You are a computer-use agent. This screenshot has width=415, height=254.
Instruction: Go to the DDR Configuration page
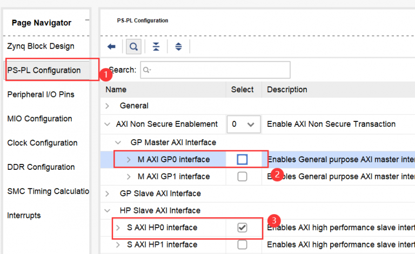point(41,167)
